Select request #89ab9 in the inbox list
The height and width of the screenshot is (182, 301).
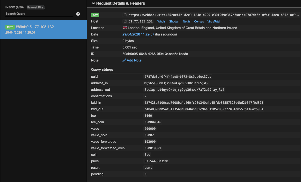click(x=44, y=30)
